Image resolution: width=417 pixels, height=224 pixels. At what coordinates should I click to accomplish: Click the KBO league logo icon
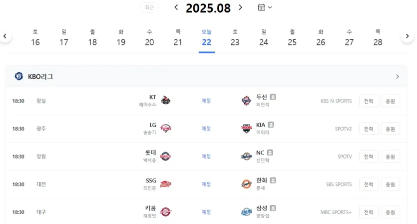coord(18,76)
